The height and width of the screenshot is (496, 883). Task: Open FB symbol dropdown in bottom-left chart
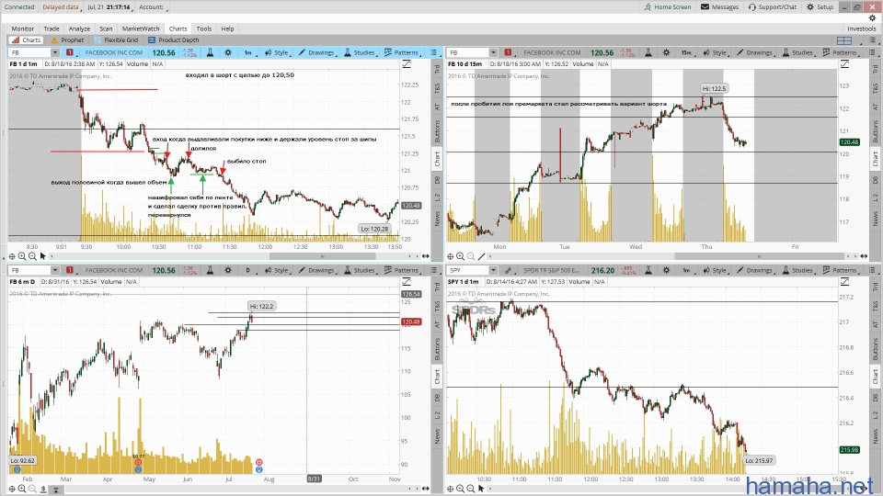tap(54, 270)
